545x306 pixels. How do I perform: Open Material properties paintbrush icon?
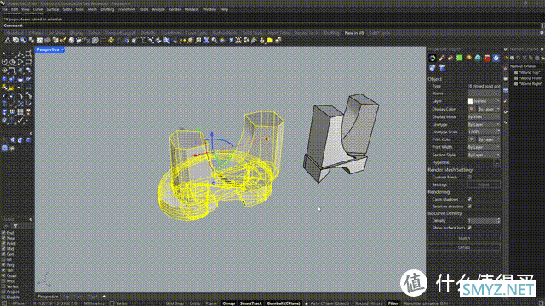coord(441,59)
